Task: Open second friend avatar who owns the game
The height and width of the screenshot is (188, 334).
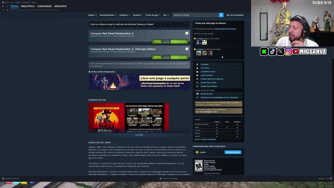Action: [204, 53]
